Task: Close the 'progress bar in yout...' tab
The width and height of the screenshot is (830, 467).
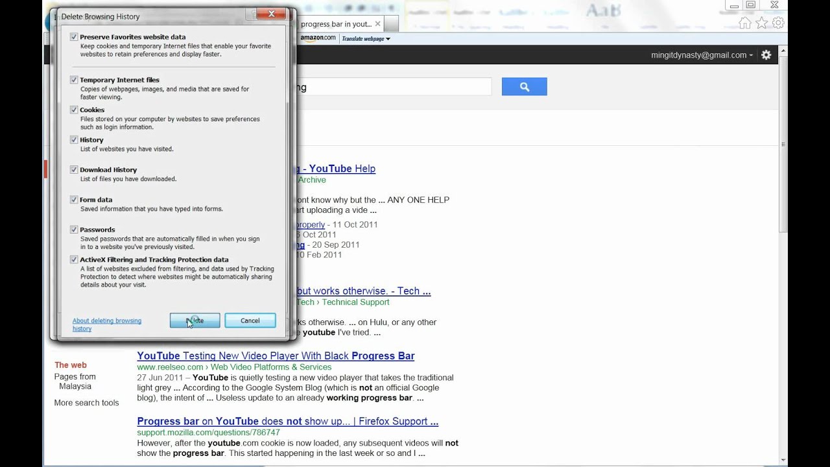Action: tap(377, 24)
